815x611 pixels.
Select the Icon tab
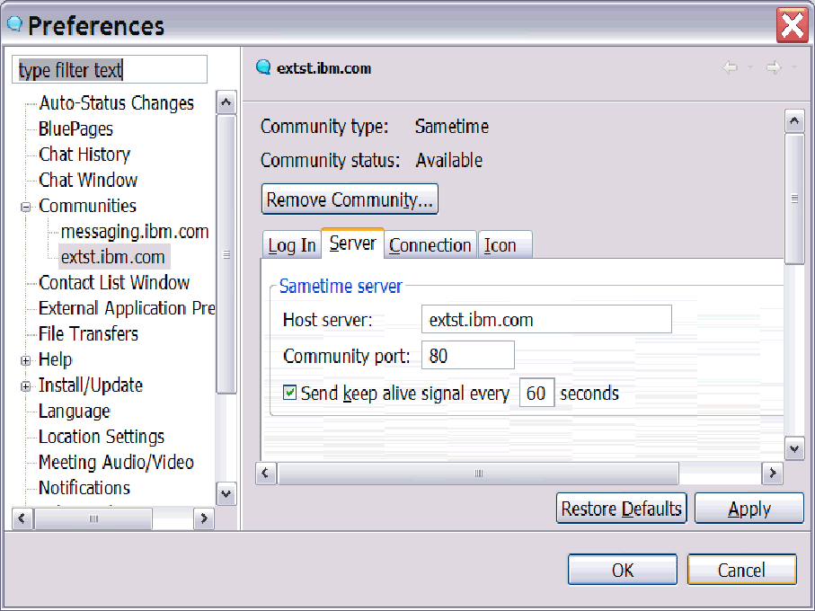(x=501, y=245)
